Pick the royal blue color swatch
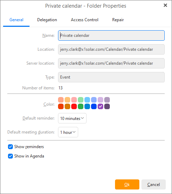This screenshot has width=172, height=194. (94, 106)
